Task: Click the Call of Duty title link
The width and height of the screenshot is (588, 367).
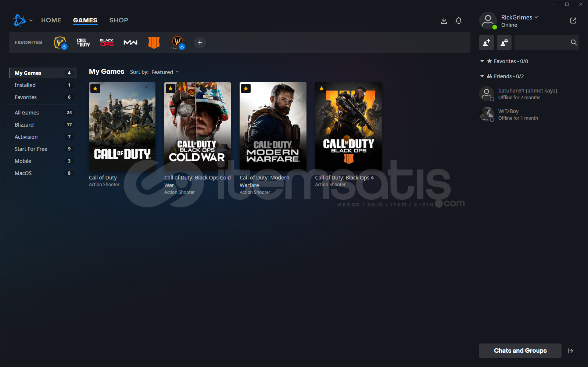Action: pyautogui.click(x=103, y=178)
